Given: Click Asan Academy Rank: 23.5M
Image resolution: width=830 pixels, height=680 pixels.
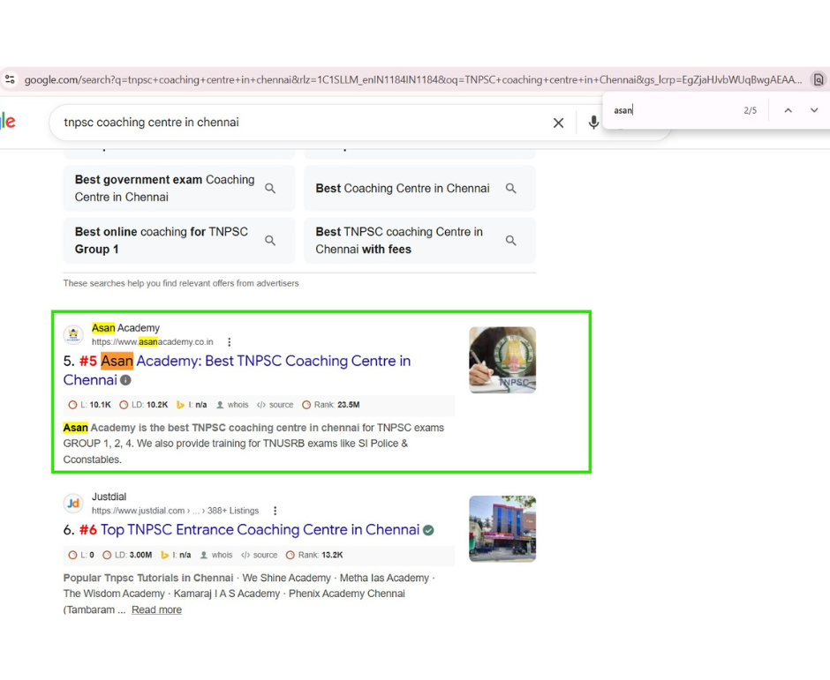Looking at the screenshot, I should tap(331, 405).
